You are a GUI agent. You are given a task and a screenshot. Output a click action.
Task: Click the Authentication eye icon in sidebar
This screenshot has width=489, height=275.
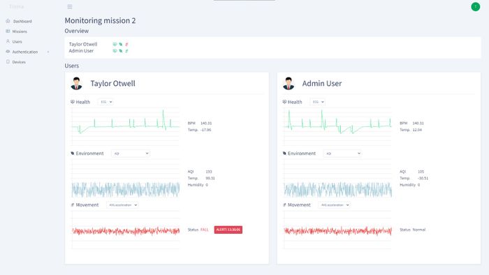pyautogui.click(x=8, y=52)
